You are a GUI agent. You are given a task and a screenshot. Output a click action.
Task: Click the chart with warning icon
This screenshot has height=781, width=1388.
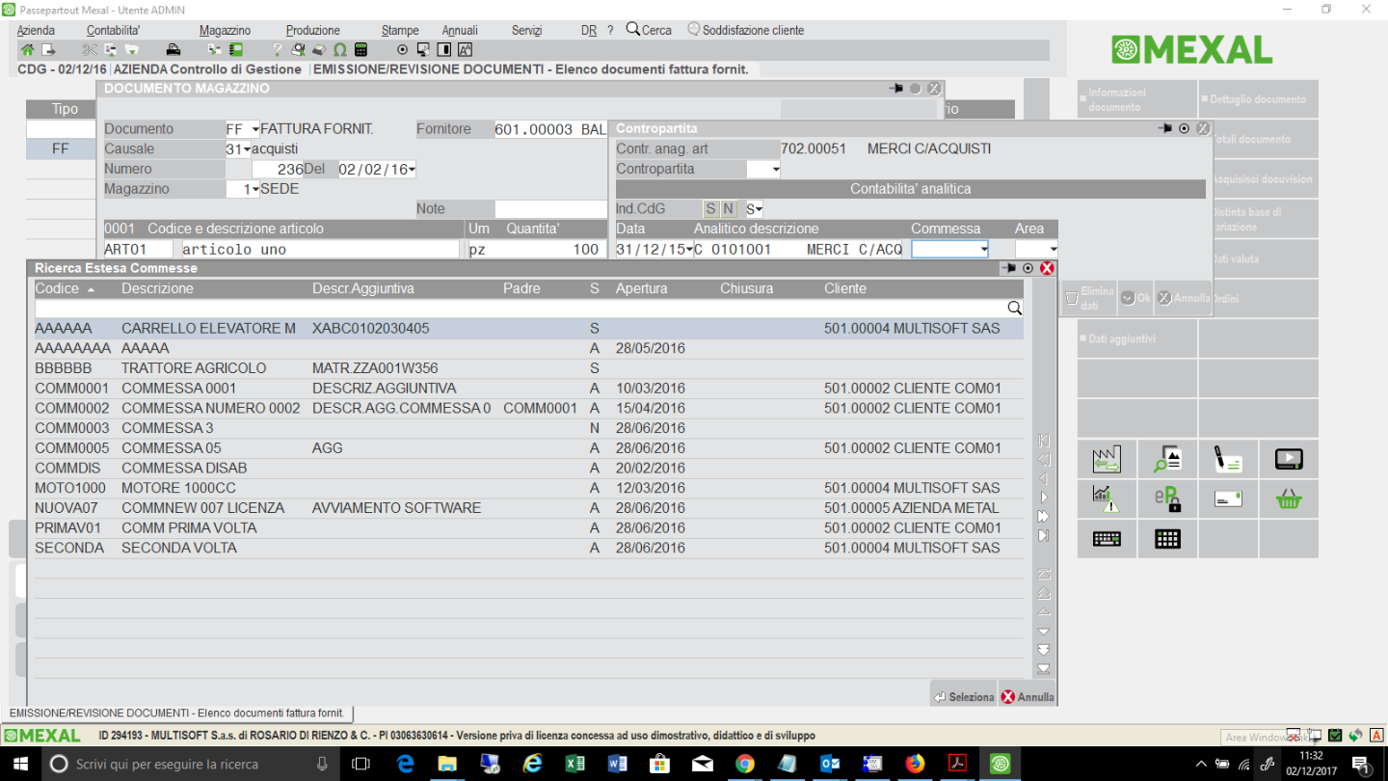(1107, 498)
